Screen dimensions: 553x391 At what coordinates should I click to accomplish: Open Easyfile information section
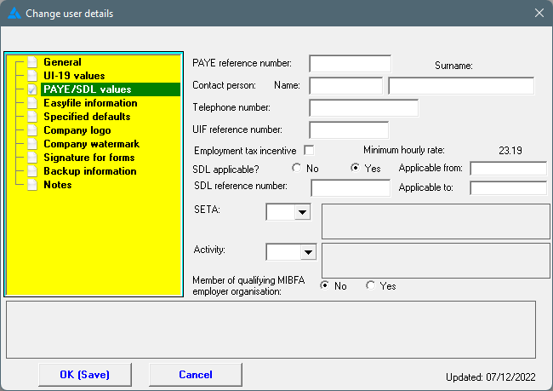coord(90,103)
